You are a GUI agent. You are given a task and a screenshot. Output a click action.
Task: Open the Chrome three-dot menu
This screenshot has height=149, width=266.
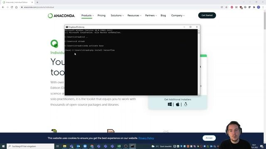tap(263, 7)
